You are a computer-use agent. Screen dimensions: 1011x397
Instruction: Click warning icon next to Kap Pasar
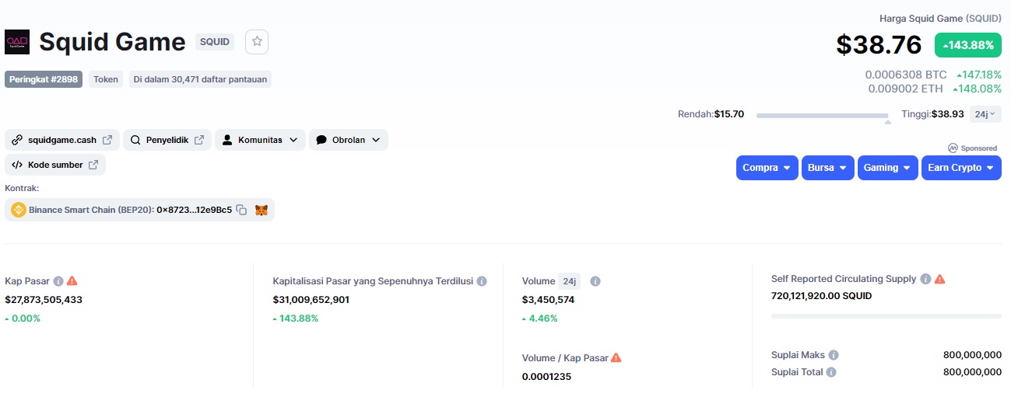pyautogui.click(x=72, y=281)
